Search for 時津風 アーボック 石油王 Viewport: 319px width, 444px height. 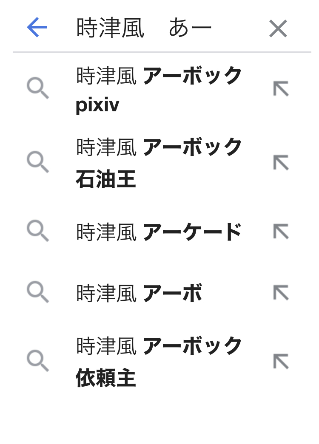(x=159, y=148)
